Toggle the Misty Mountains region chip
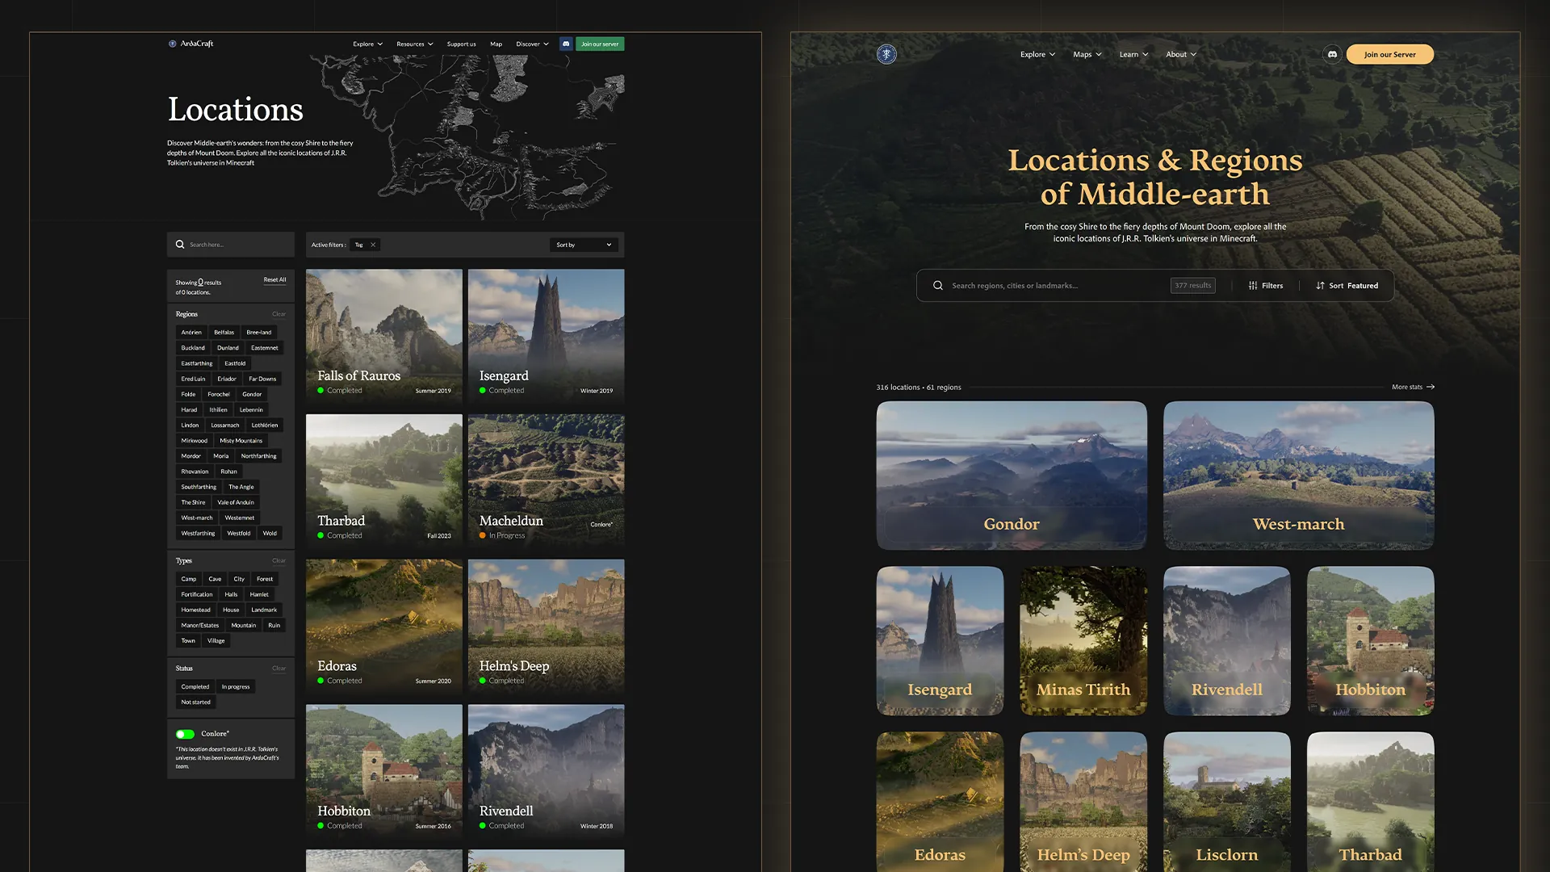Viewport: 1550px width, 872px height. tap(241, 441)
